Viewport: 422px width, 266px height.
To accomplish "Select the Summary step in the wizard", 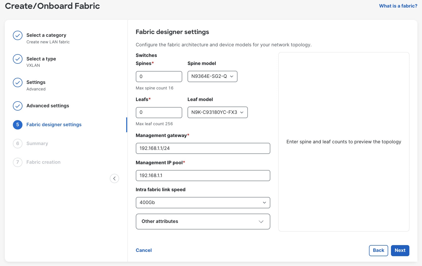I will (37, 144).
